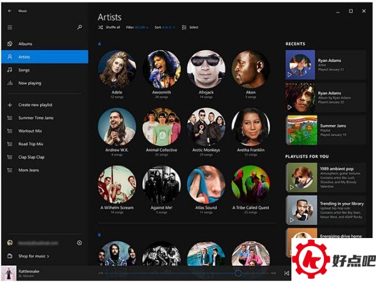The image size is (376, 282).
Task: Open the Songs section
Action: click(24, 70)
